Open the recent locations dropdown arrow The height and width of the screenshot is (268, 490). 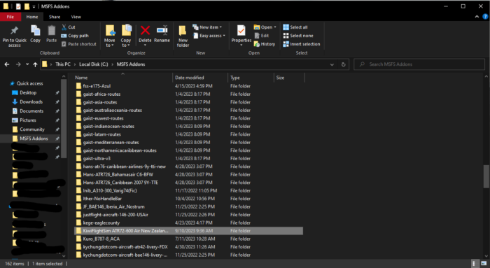pyautogui.click(x=27, y=64)
